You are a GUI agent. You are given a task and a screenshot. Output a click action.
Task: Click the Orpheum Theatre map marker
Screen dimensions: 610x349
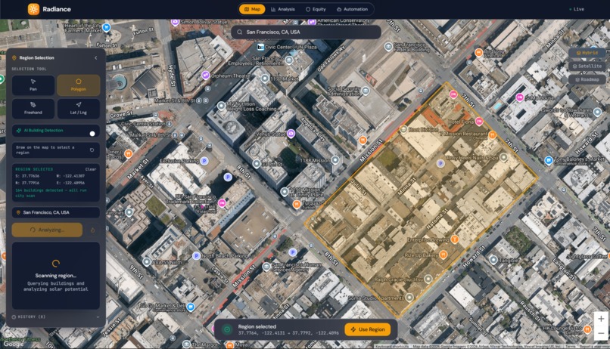click(205, 76)
